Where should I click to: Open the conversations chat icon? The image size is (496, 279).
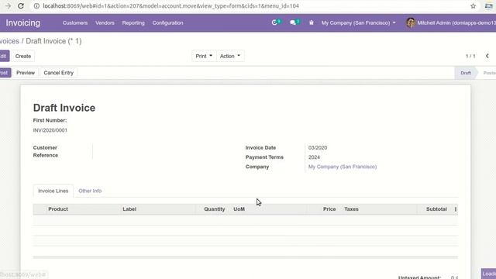click(293, 22)
